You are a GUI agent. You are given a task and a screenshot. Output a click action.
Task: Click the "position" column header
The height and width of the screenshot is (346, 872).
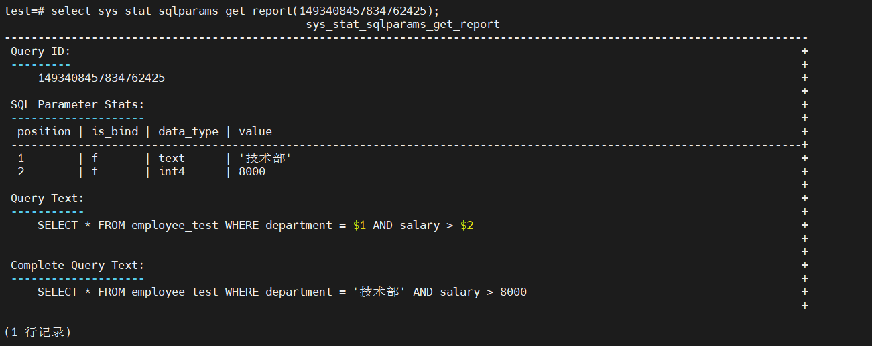(x=44, y=131)
